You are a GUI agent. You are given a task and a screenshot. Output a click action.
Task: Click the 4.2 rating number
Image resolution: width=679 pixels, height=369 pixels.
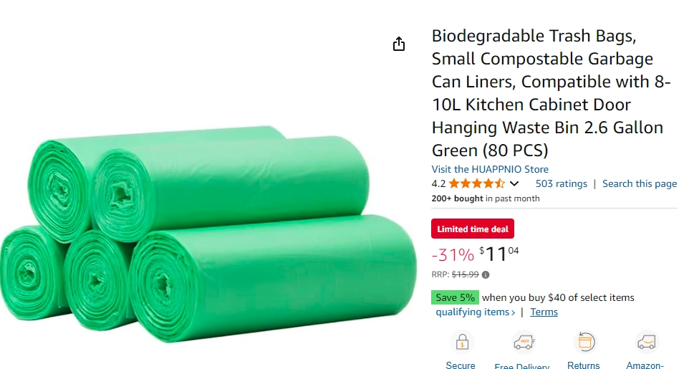point(438,183)
